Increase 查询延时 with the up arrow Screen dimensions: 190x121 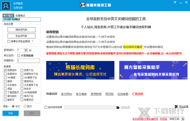pyautogui.click(x=26, y=49)
